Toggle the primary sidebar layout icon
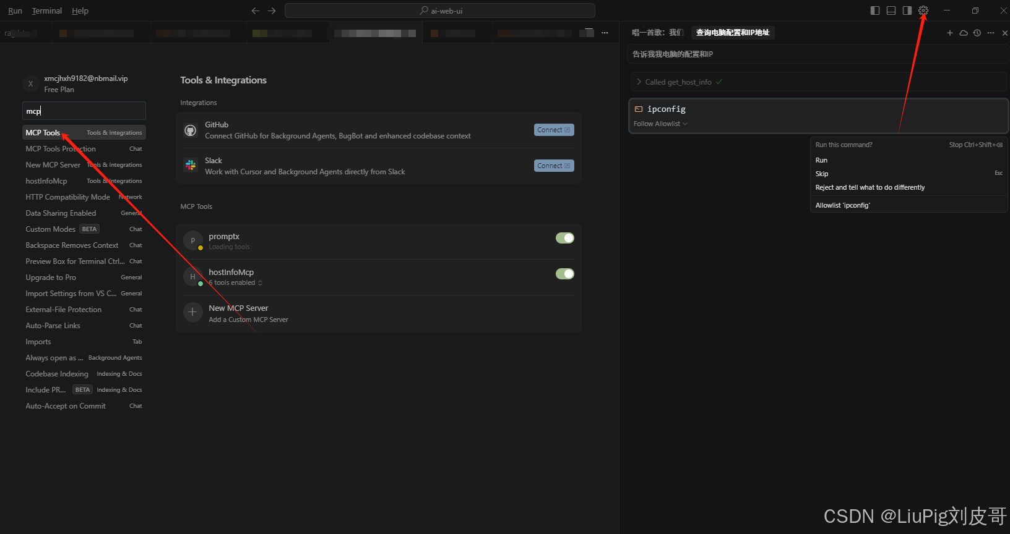This screenshot has height=534, width=1010. [875, 11]
